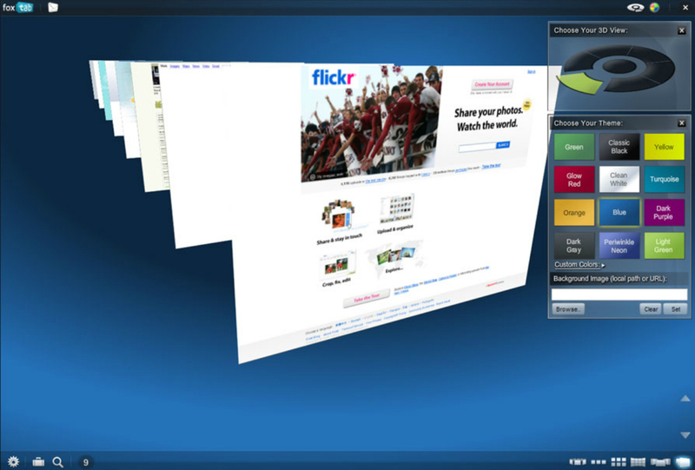Image resolution: width=695 pixels, height=470 pixels.
Task: Select the green segment of the 3D view ring
Action: coord(579,83)
